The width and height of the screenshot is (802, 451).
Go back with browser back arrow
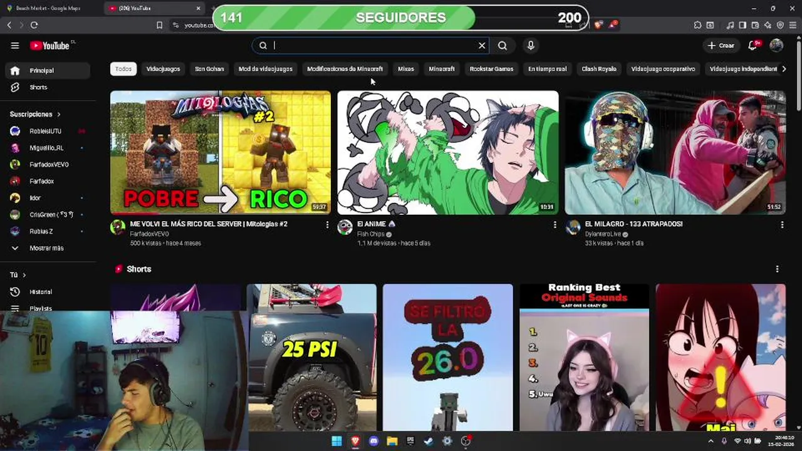9,24
